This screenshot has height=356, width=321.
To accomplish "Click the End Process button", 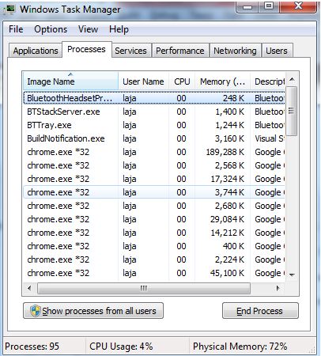I will (260, 311).
